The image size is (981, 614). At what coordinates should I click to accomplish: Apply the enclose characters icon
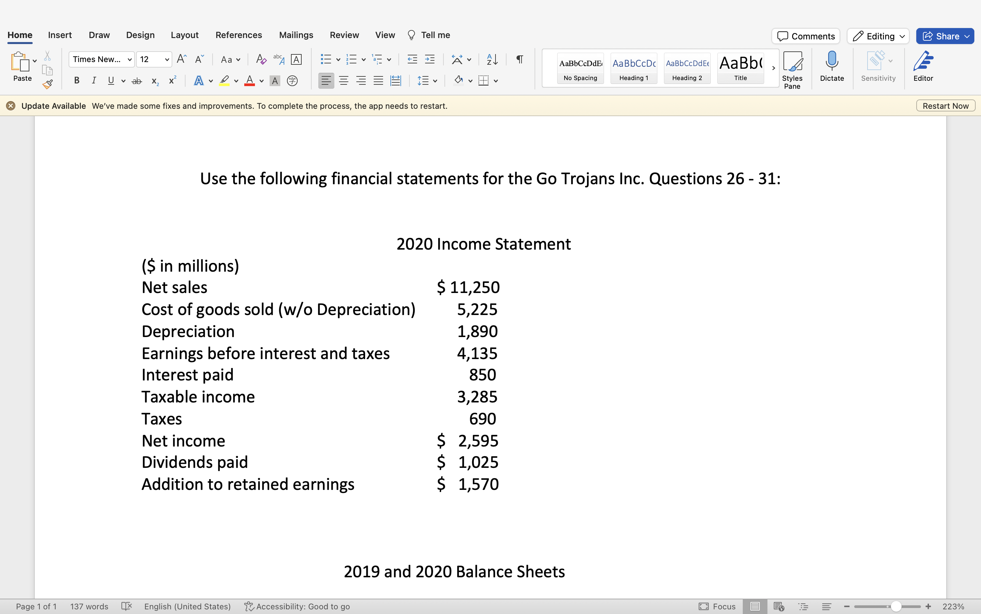coord(292,81)
